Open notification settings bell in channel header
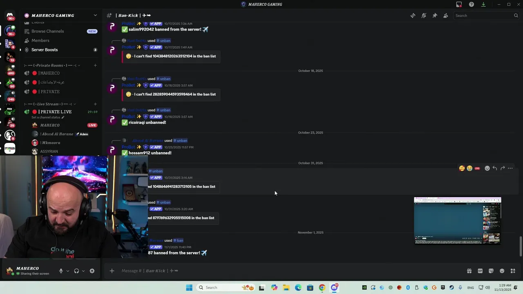The width and height of the screenshot is (523, 294). point(424,16)
